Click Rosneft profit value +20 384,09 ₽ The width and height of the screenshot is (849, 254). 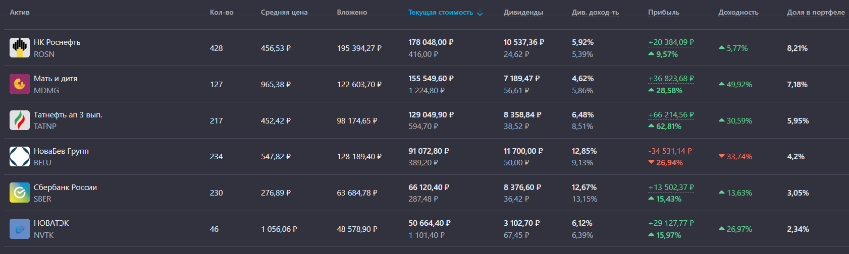pos(671,42)
